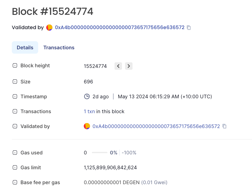This screenshot has height=195, width=252.
Task: Go to next block with right chevron
Action: click(129, 66)
